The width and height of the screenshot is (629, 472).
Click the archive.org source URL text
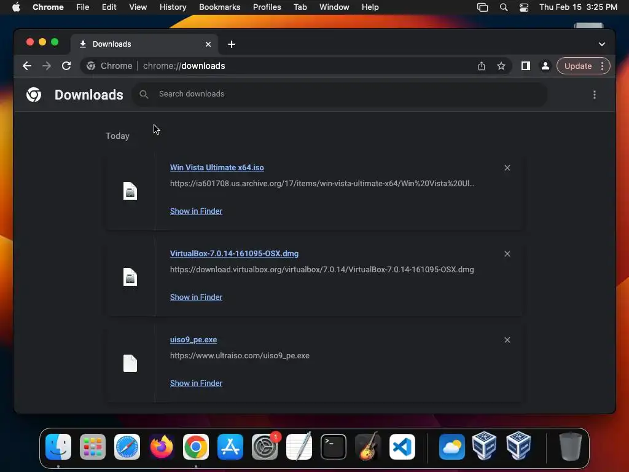(322, 183)
